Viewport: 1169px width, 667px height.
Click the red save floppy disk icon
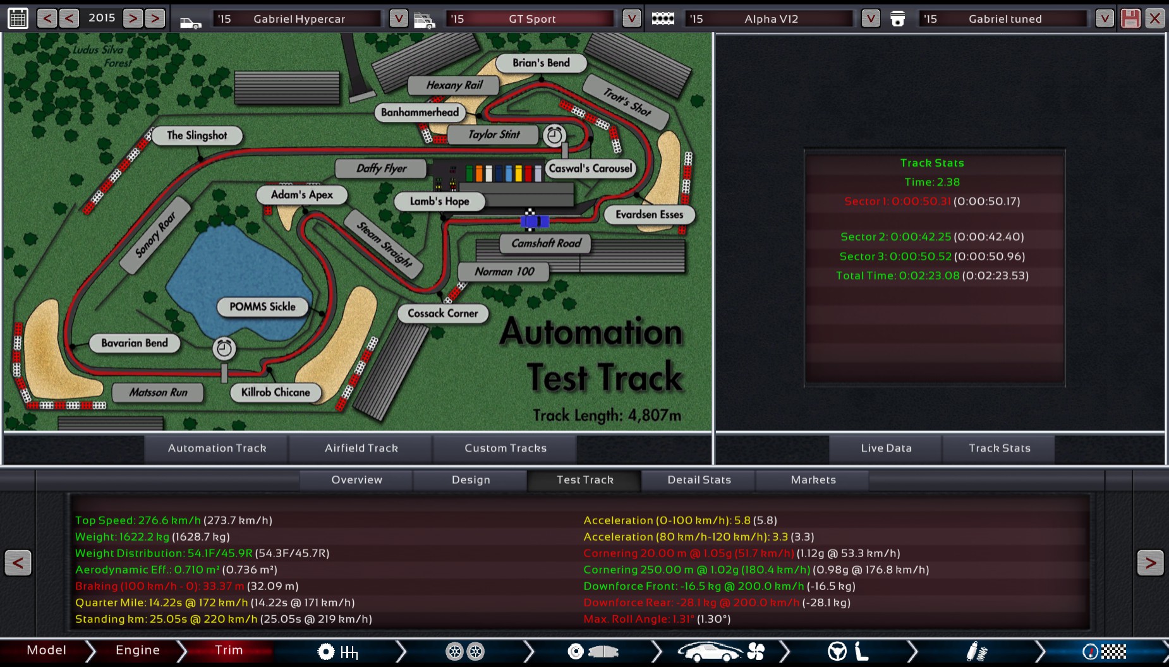point(1130,18)
